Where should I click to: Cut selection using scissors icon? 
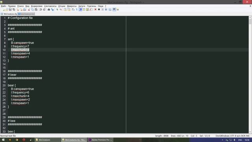coord(29,9)
